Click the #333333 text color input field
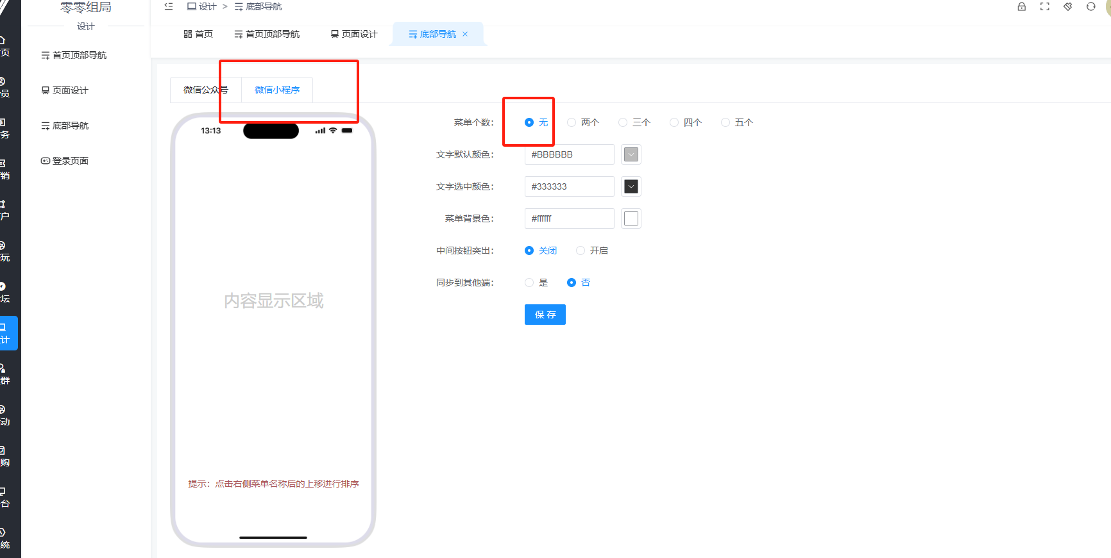 click(x=569, y=186)
